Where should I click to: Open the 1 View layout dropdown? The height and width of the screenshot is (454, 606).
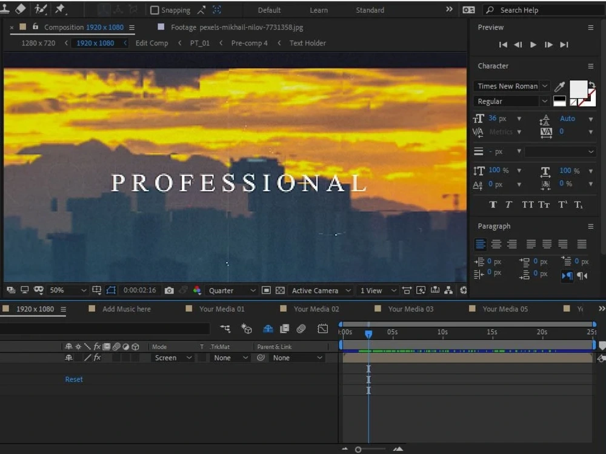pos(378,291)
